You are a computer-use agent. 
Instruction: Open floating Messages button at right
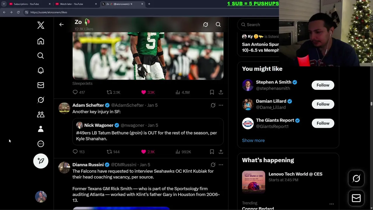pyautogui.click(x=356, y=198)
